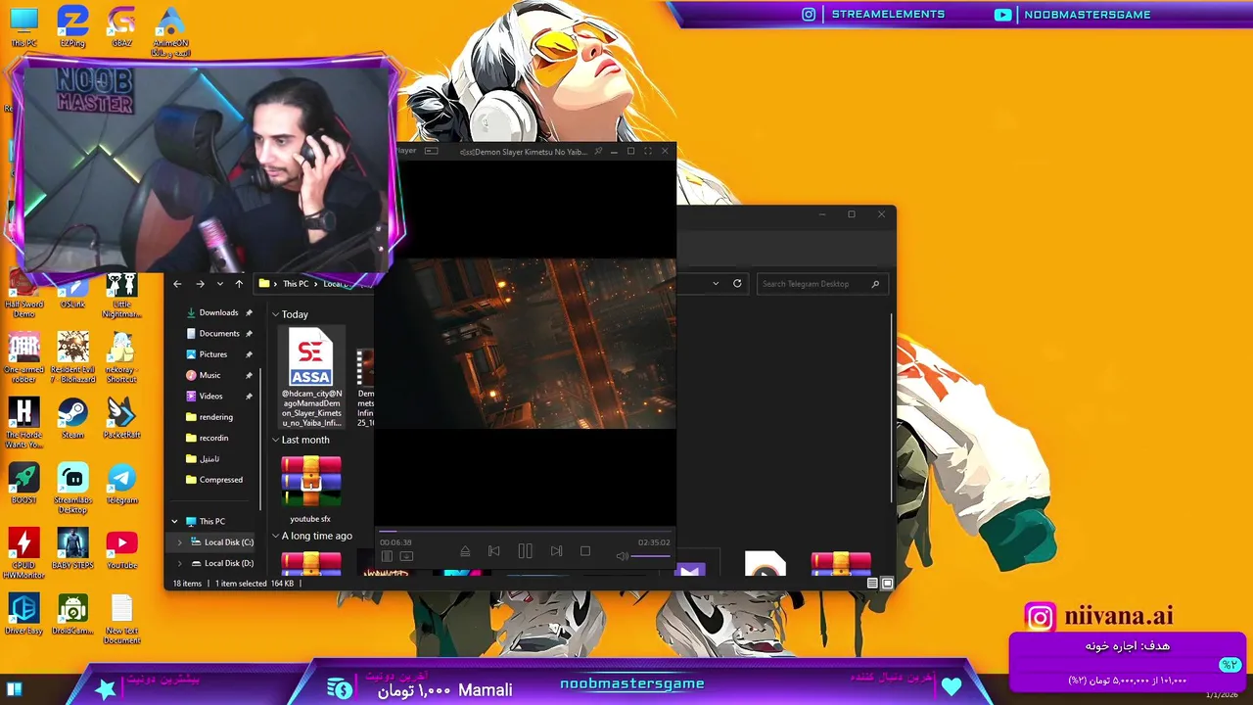Click the stop button in media player
This screenshot has height=705, width=1253.
pos(585,552)
